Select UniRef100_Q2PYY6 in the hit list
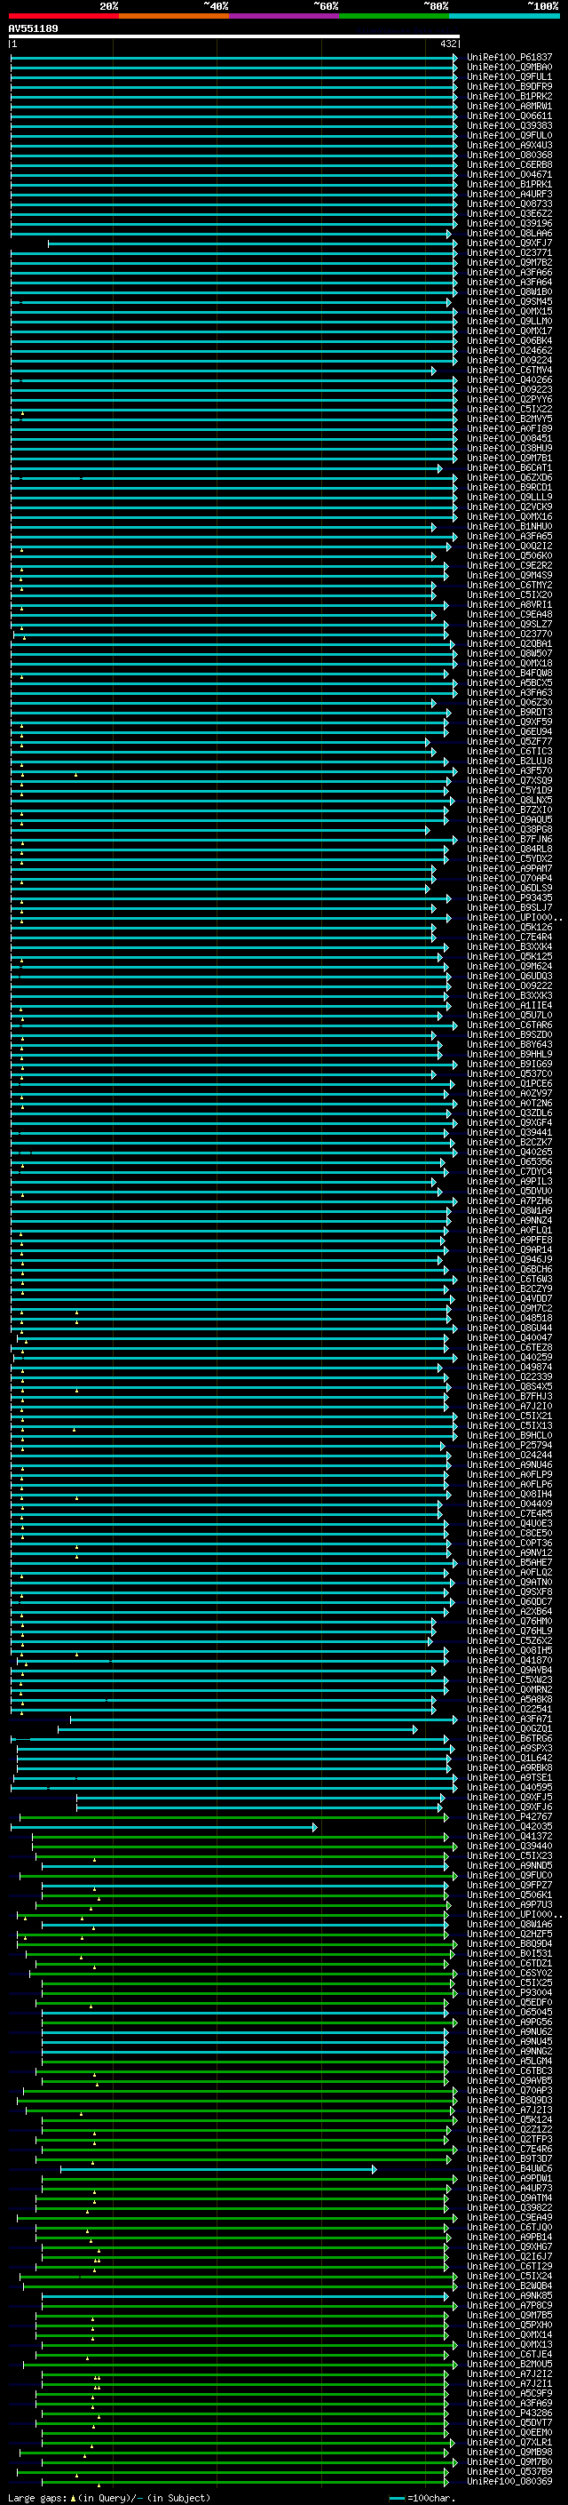568x2505 pixels. coord(509,400)
